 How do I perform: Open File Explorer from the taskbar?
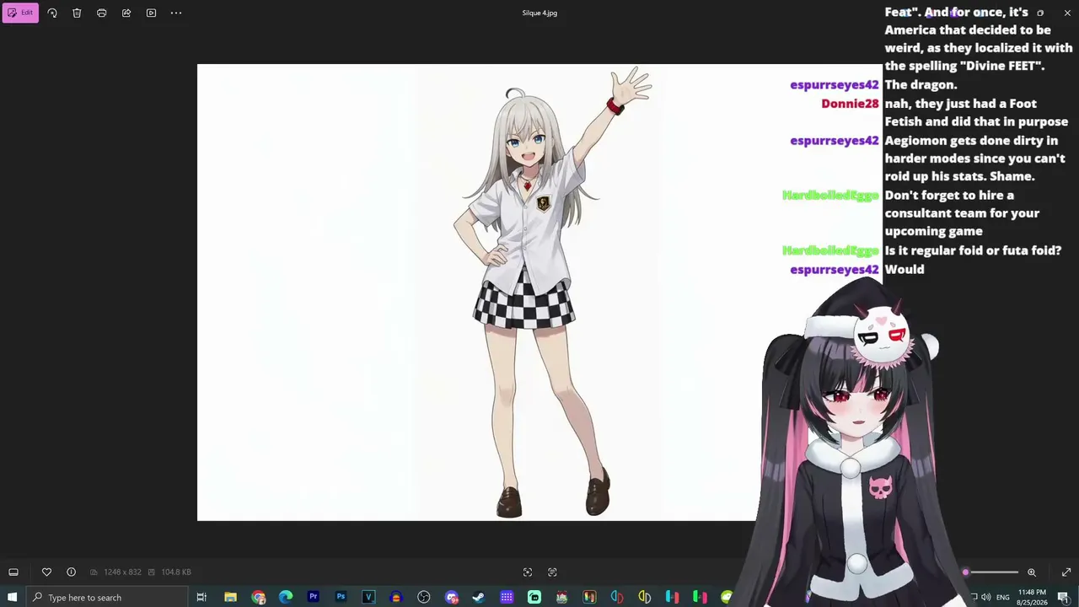(230, 597)
